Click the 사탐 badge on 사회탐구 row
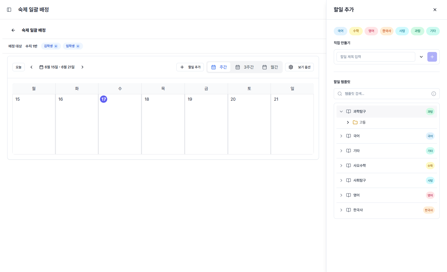The height and width of the screenshot is (272, 447). [430, 181]
